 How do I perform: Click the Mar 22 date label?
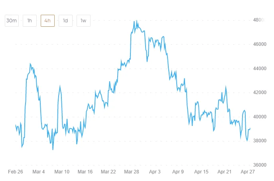pos(108,171)
